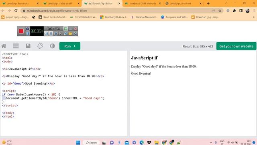
Task: Reload the page
Action: [x=16, y=11]
